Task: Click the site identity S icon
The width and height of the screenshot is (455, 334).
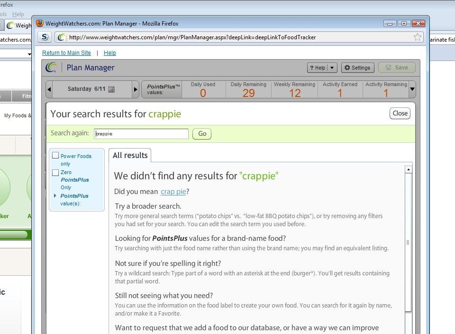Action: click(x=45, y=37)
